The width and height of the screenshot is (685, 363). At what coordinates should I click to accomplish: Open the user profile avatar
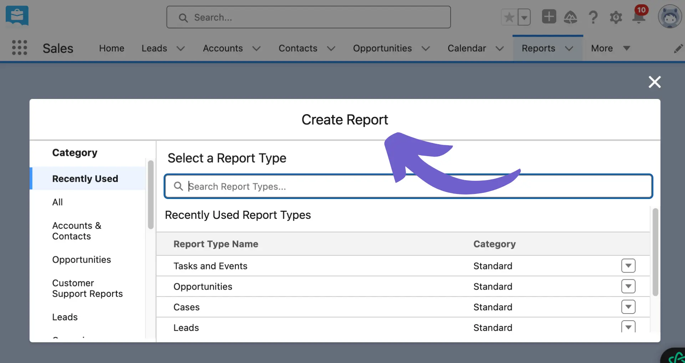coord(670,16)
